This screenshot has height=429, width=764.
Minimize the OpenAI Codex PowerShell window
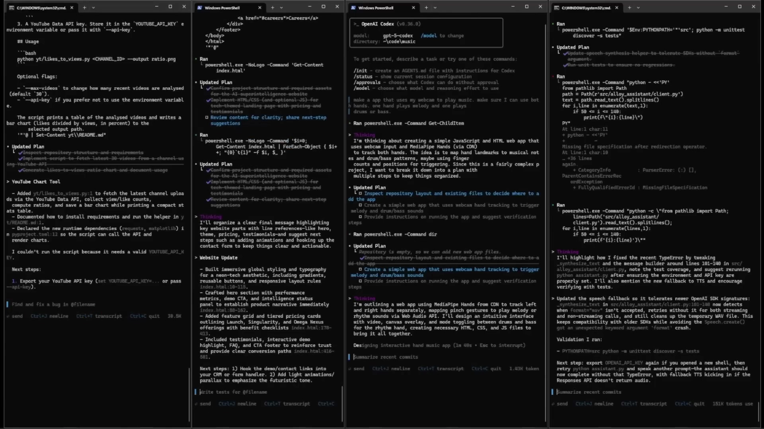(513, 7)
